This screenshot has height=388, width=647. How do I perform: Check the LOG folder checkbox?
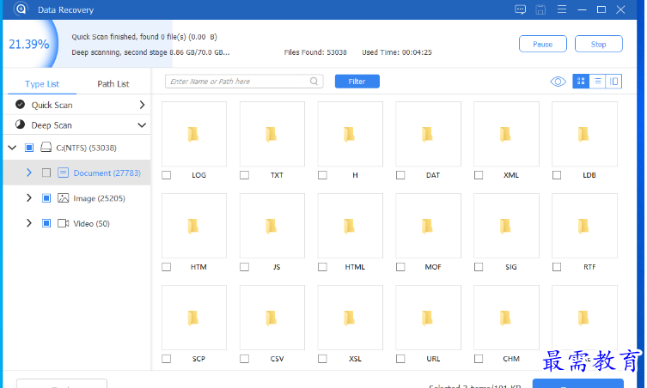[x=167, y=175]
